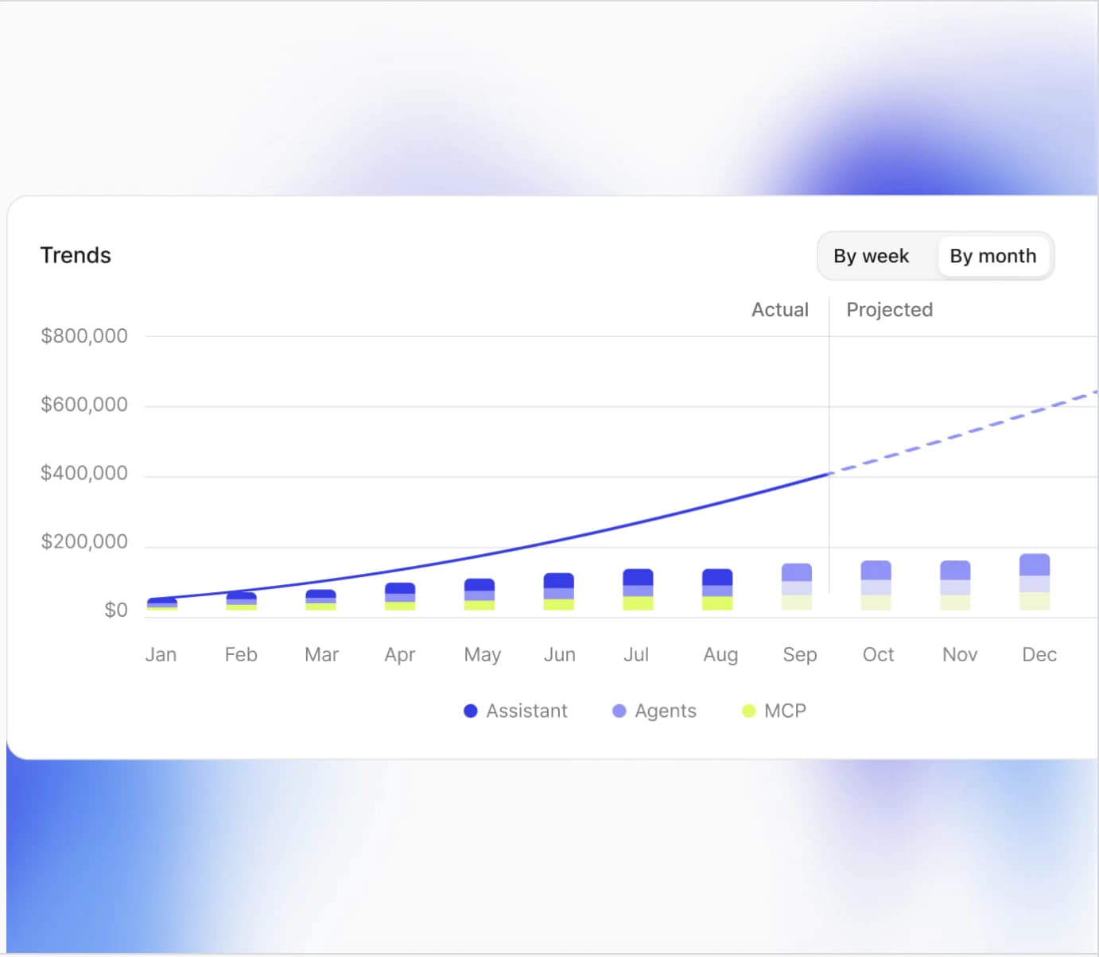Select the projected Oct bar
The height and width of the screenshot is (957, 1099).
tap(876, 586)
